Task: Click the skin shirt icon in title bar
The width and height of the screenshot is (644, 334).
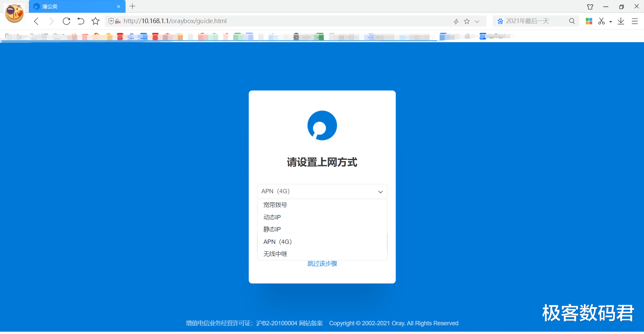Action: pos(590,7)
